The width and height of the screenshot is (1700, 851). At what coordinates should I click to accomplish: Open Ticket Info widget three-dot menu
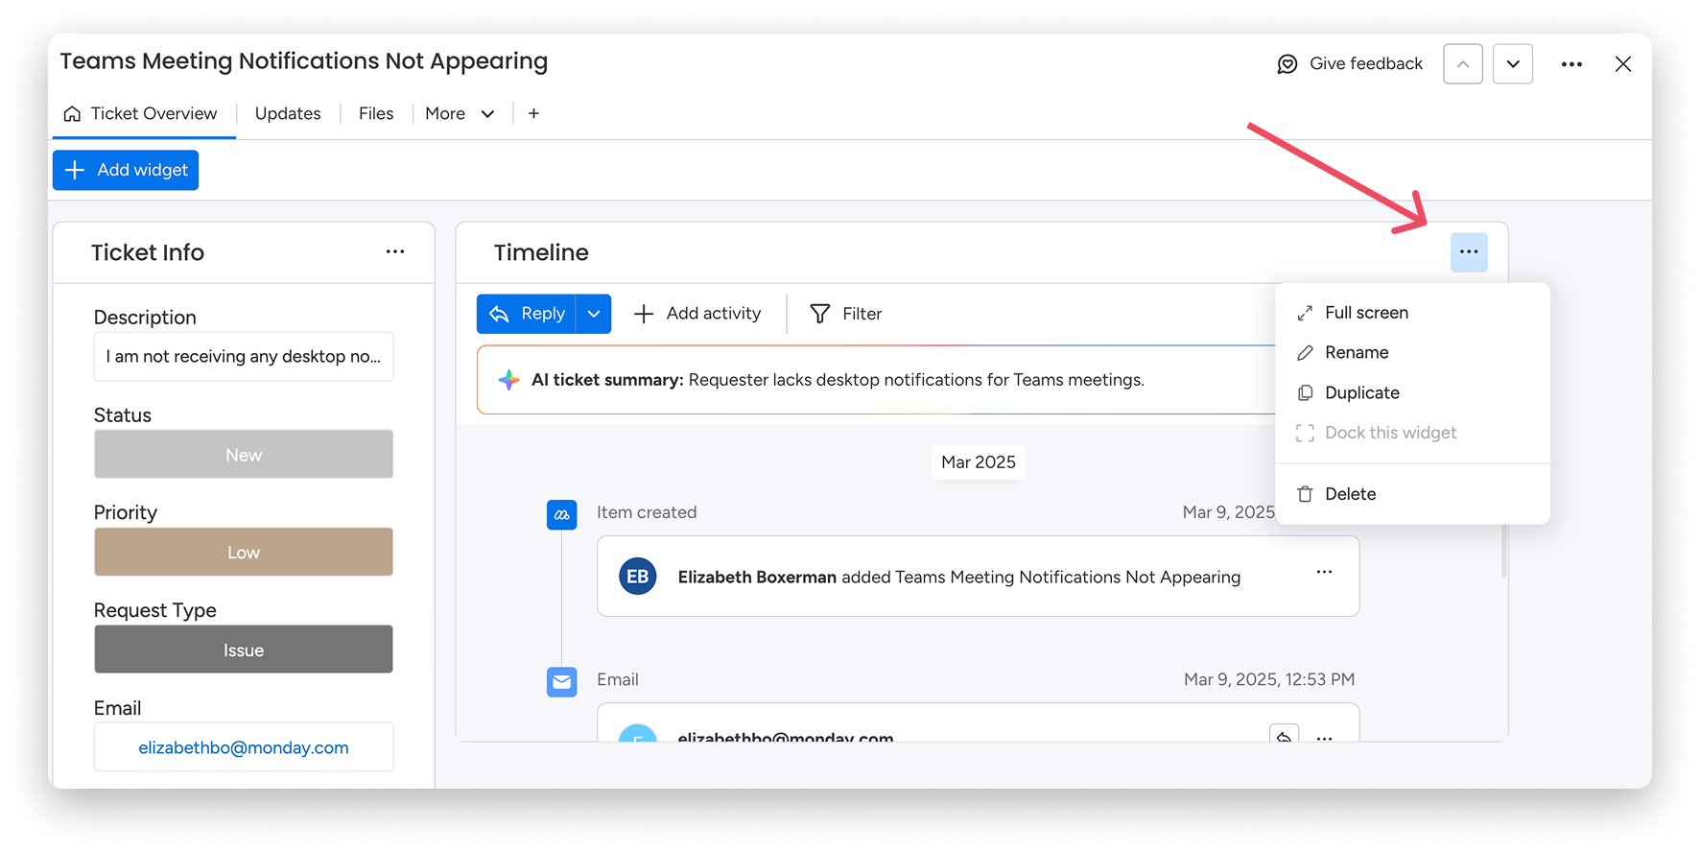[395, 251]
